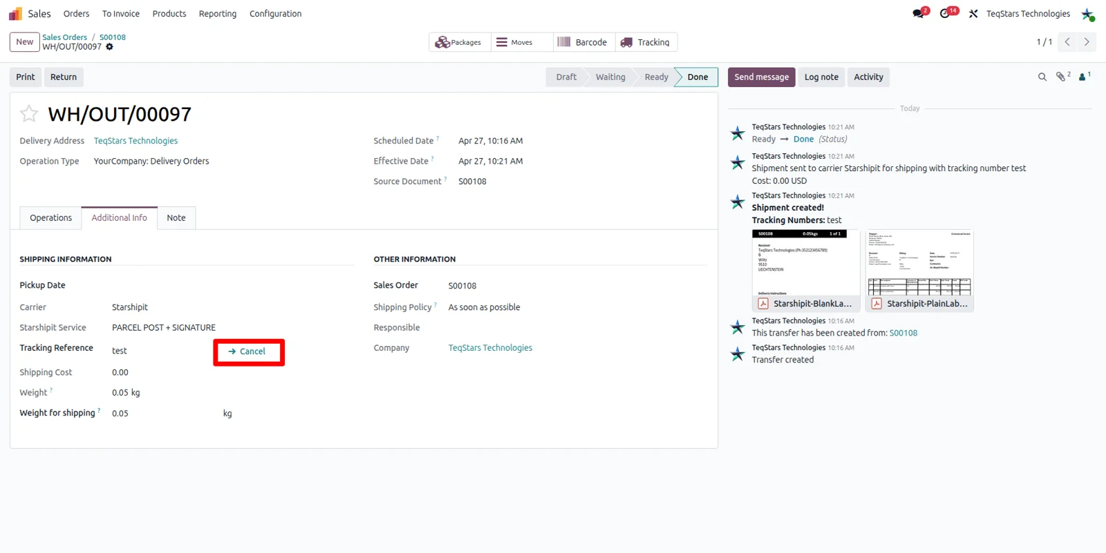Open the Sales Orders breadcrumb link

pyautogui.click(x=65, y=37)
